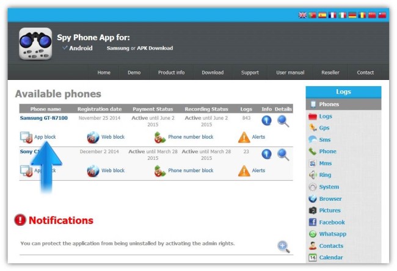Screen dimensions: 397x271
Task: Click the Logs column header in table
Action: [x=246, y=109]
